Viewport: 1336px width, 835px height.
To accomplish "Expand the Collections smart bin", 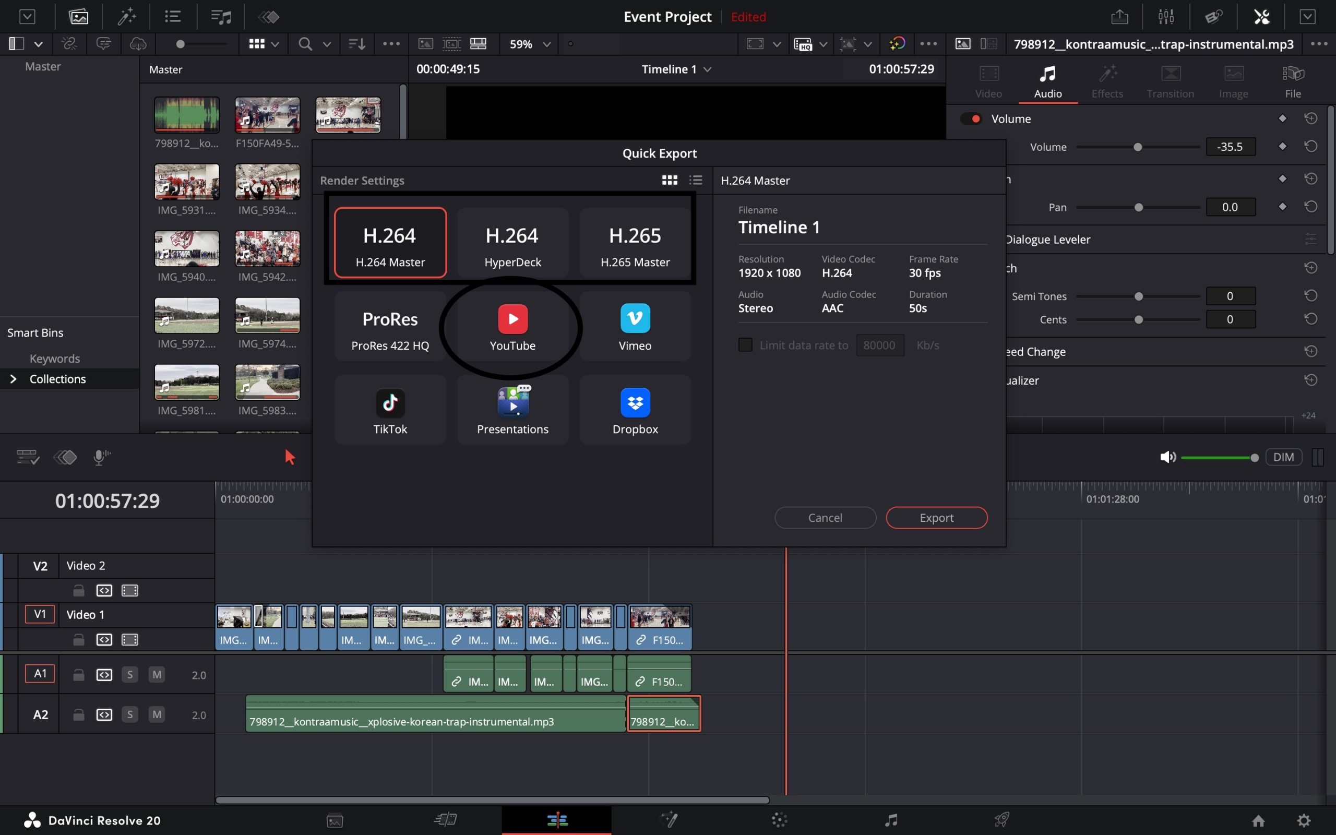I will click(x=13, y=379).
